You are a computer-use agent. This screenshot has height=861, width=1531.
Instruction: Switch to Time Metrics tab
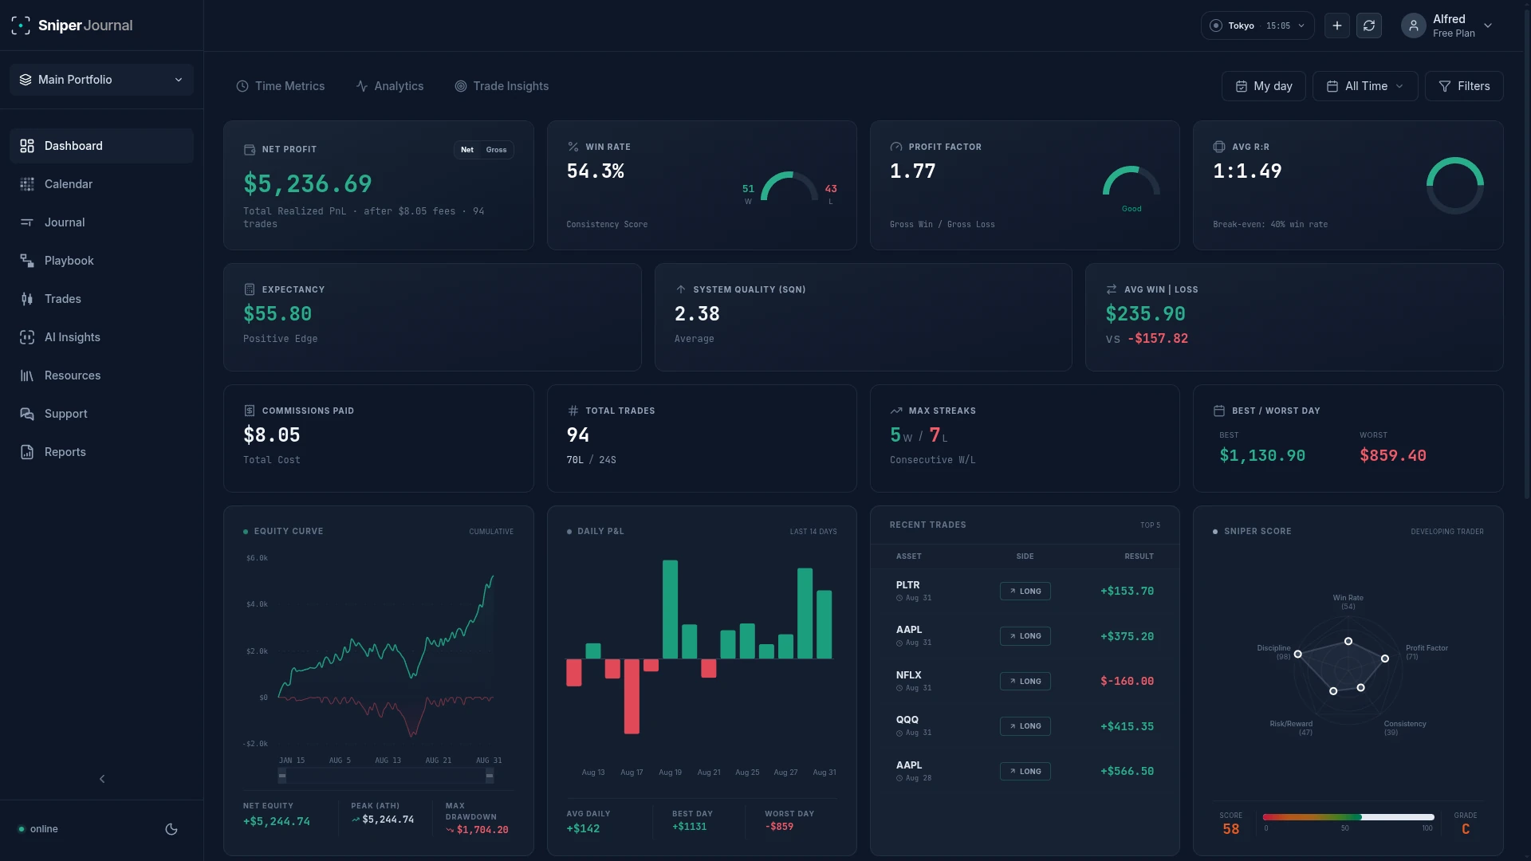(x=281, y=86)
